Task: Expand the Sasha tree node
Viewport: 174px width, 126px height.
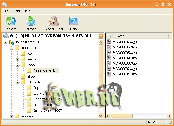Action: [17, 60]
